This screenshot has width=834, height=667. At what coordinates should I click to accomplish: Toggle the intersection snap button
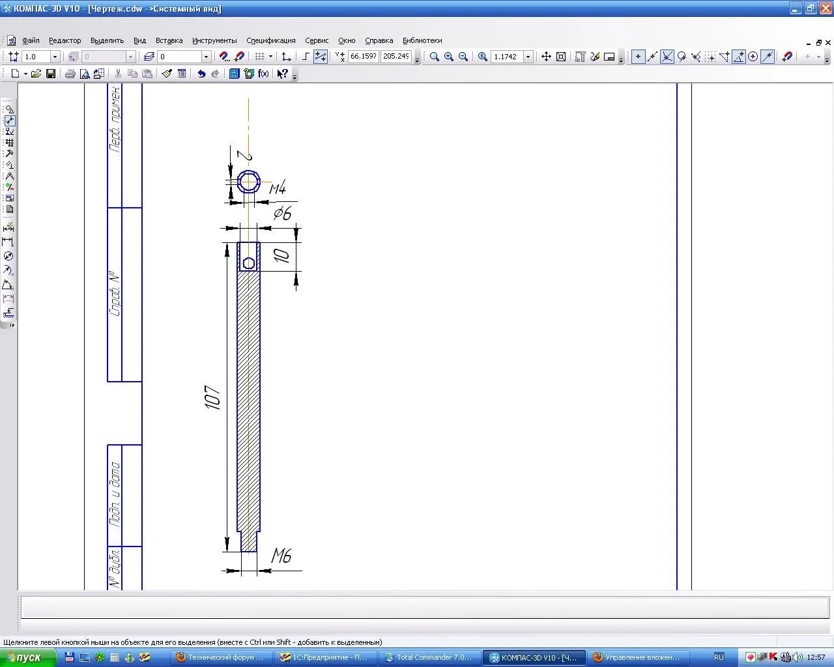pyautogui.click(x=667, y=57)
